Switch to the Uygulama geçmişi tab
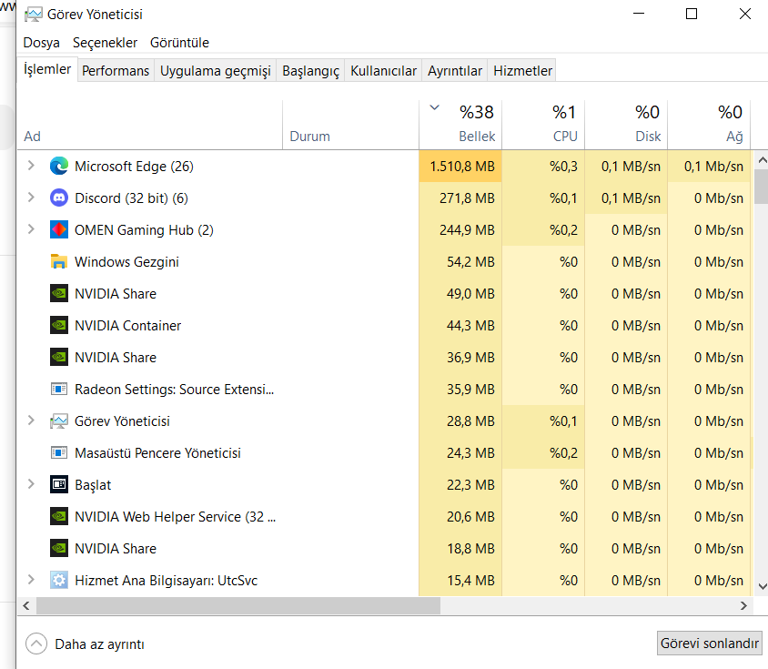768x669 pixels. tap(215, 71)
